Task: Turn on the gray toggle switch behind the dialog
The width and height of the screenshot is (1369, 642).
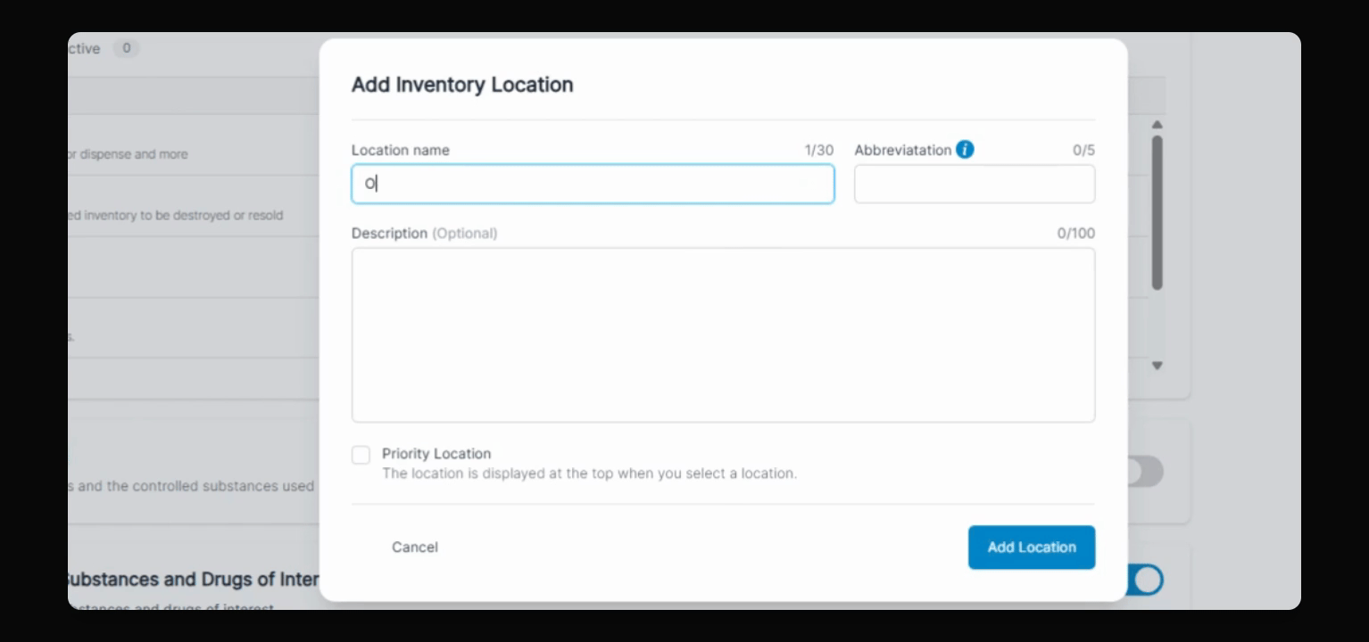Action: tap(1146, 472)
